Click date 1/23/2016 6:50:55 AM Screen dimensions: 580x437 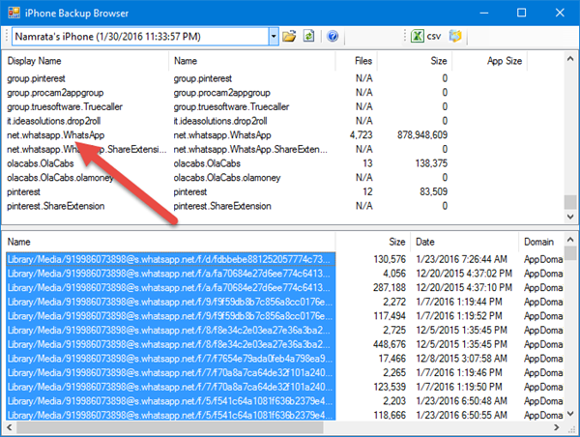point(461,416)
